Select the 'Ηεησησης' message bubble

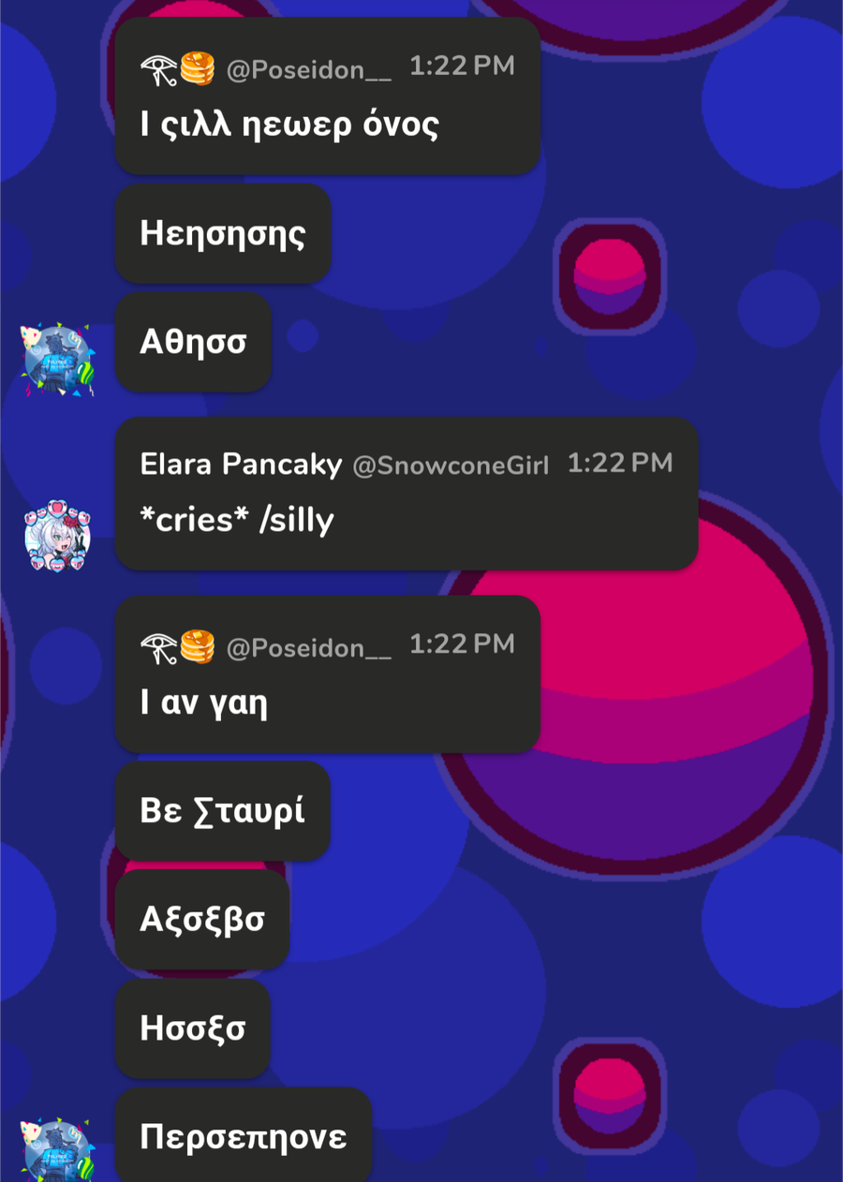pos(223,234)
